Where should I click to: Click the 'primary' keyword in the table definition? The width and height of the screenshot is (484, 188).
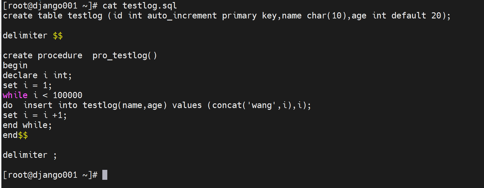click(x=239, y=16)
